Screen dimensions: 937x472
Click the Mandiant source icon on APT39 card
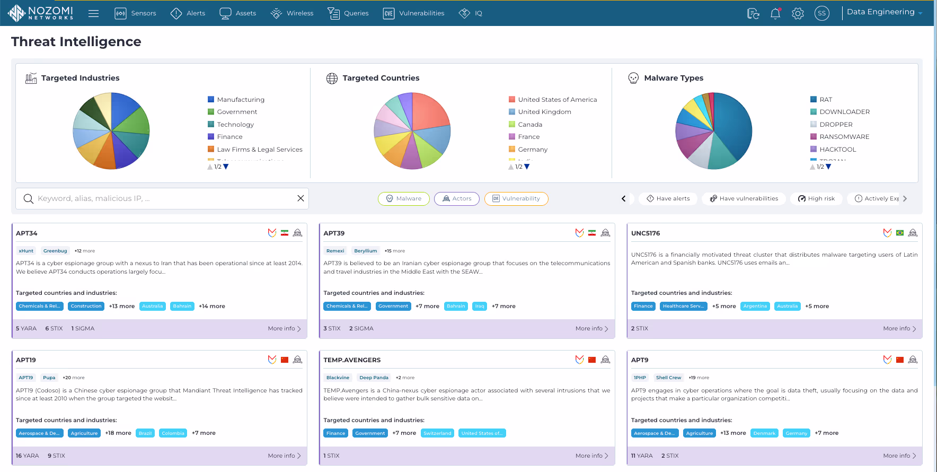(x=580, y=233)
